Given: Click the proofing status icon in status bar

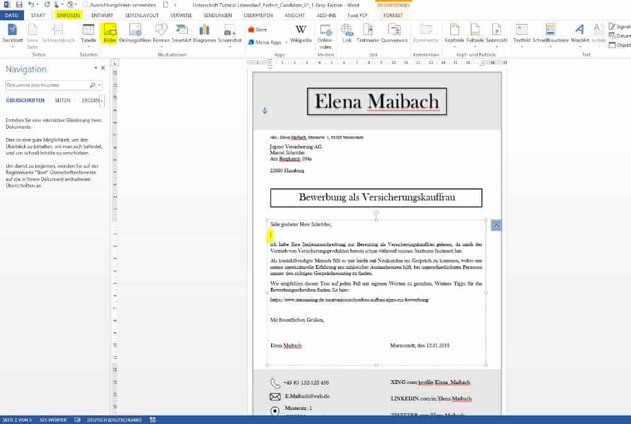Looking at the screenshot, I should pos(78,420).
